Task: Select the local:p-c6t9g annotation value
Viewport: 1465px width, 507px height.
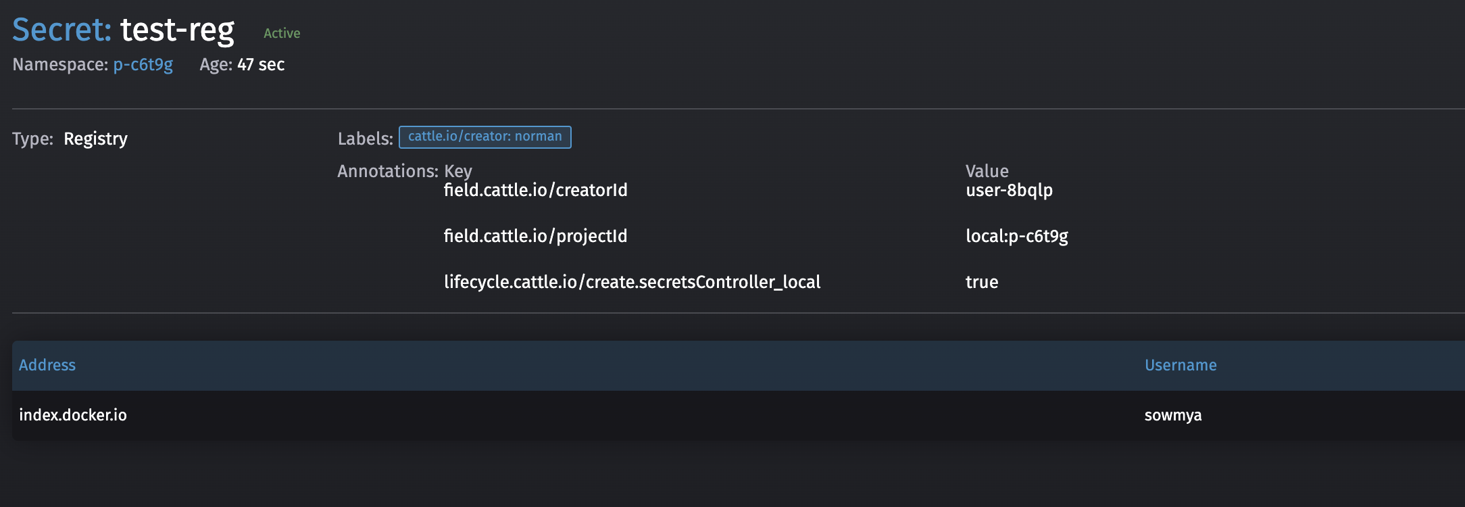Action: point(1016,237)
